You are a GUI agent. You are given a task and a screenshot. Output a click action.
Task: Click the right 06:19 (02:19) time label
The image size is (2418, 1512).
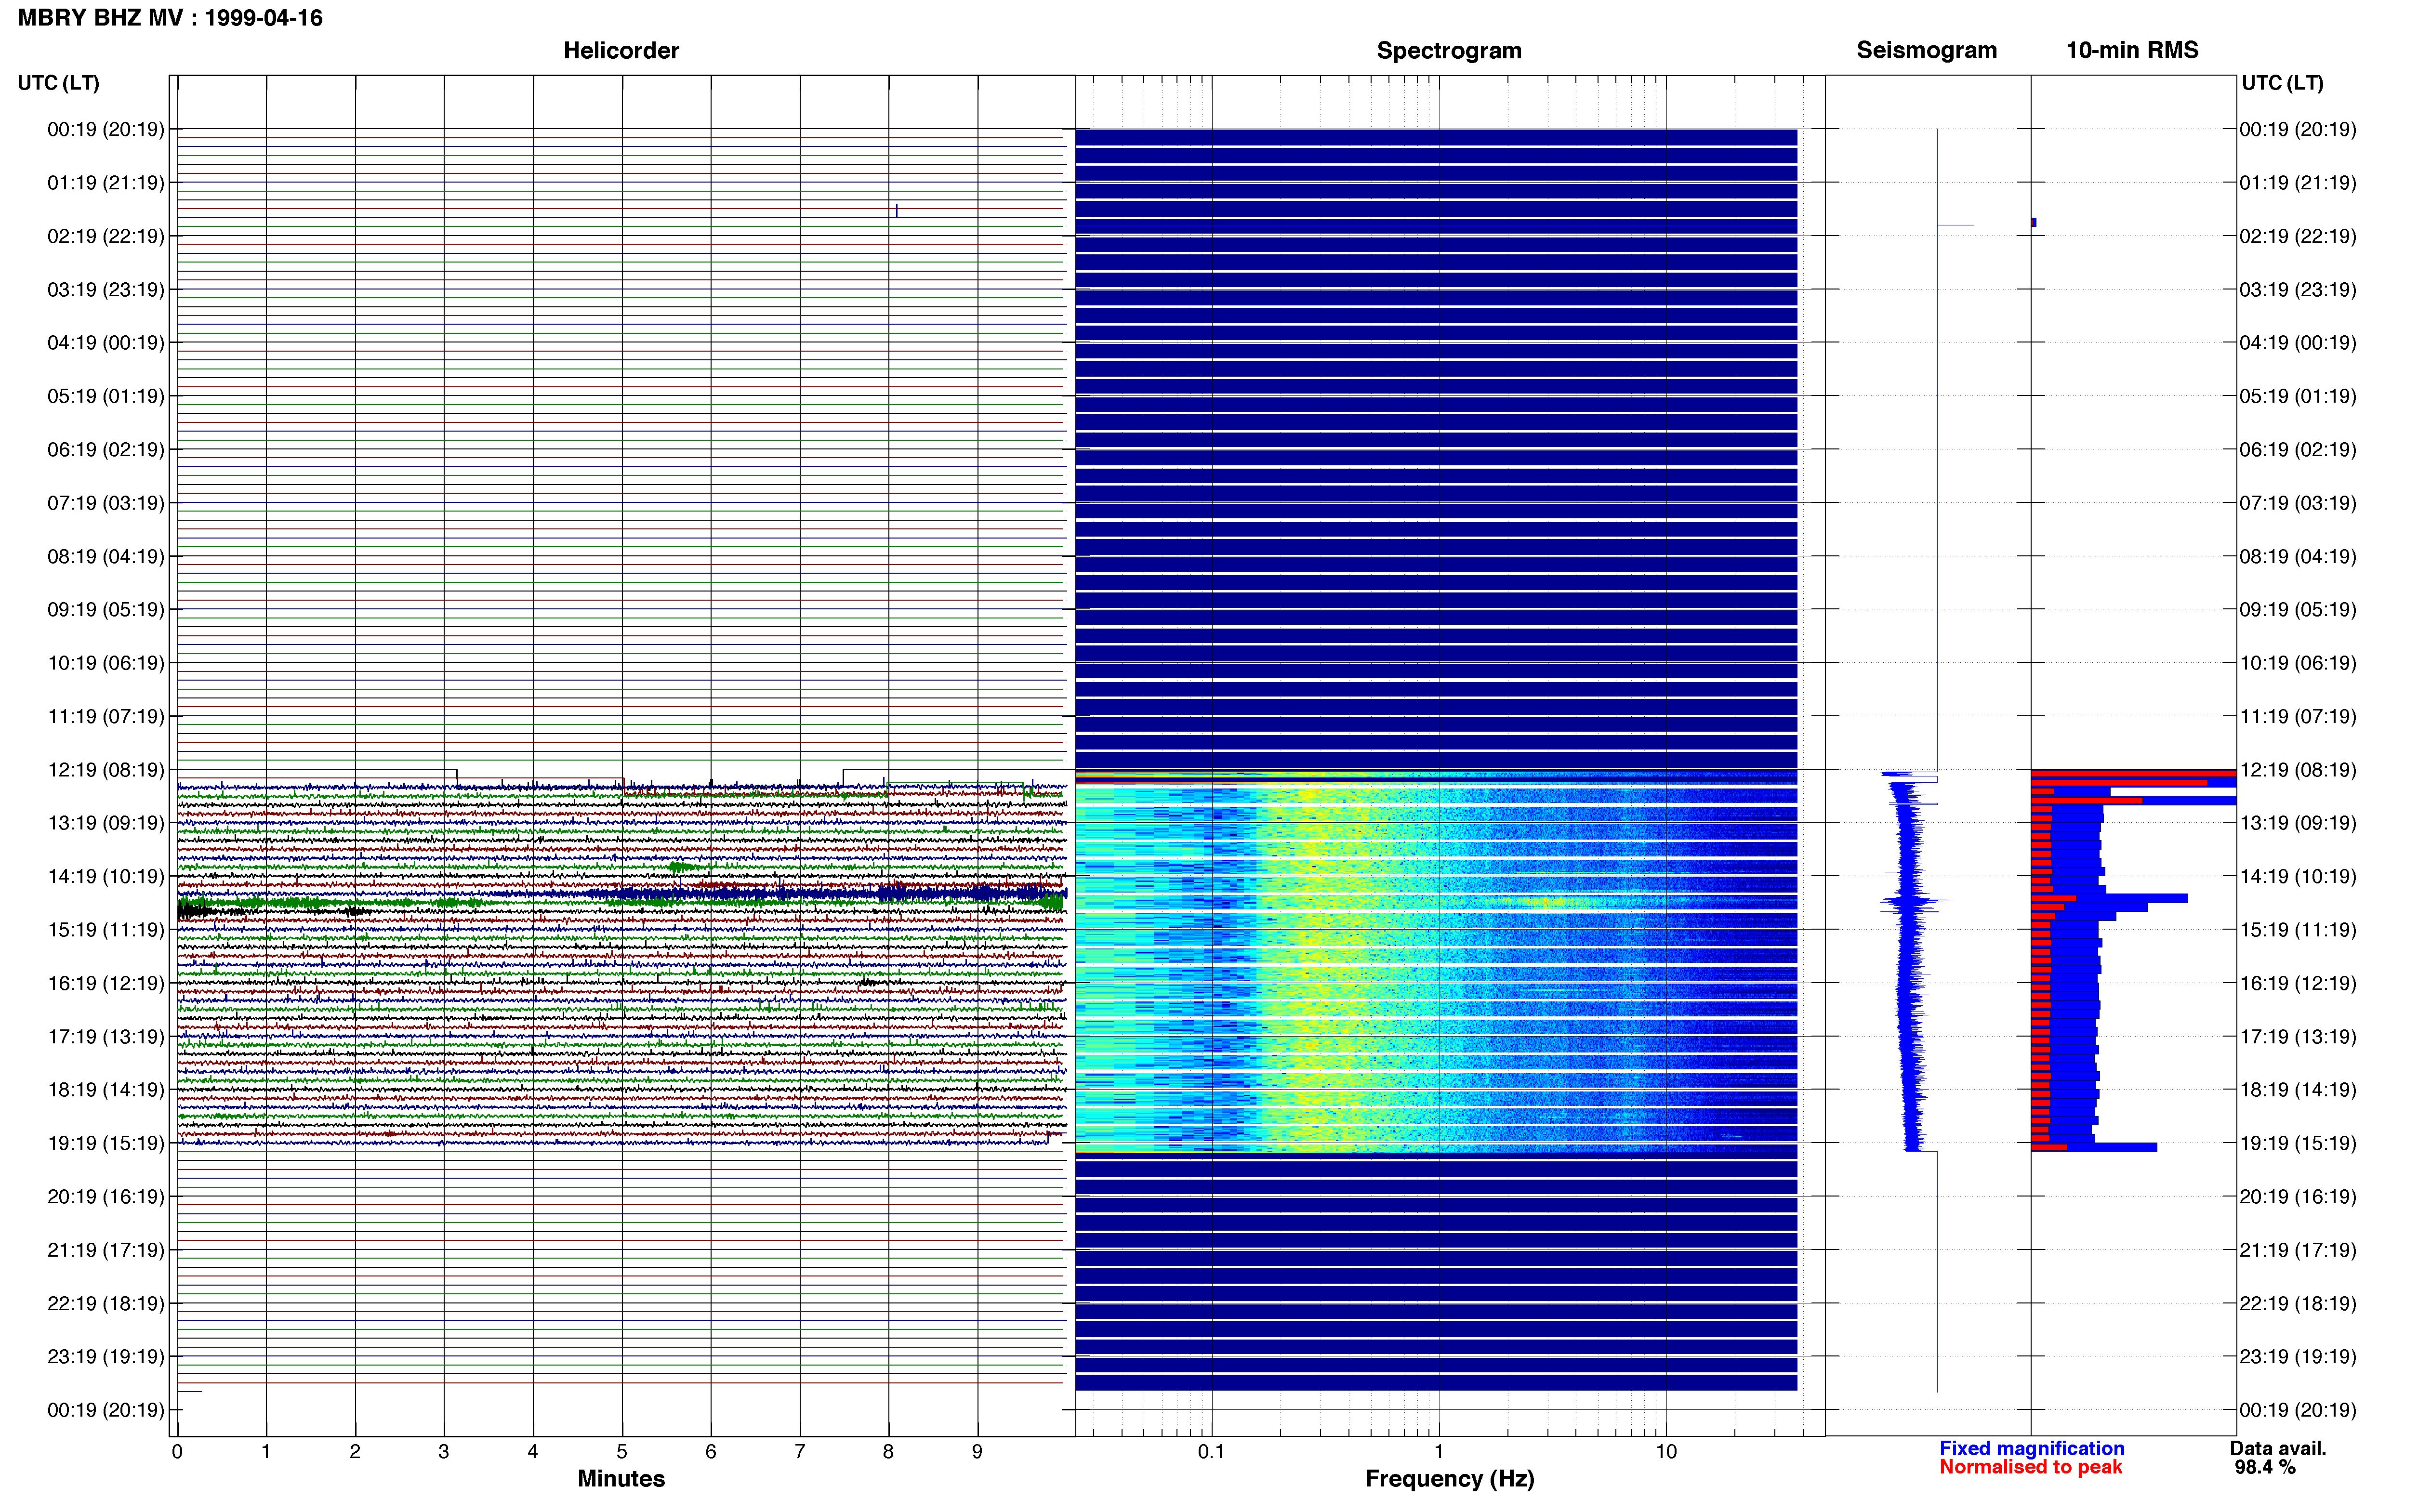click(2298, 450)
